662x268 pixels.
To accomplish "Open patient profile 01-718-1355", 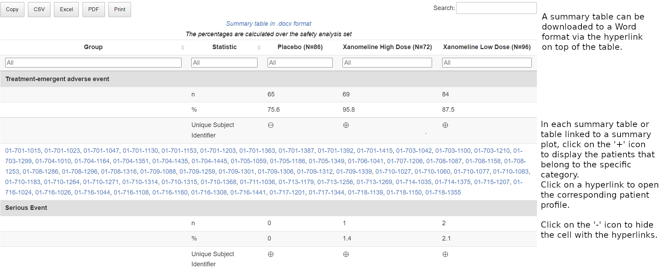I will tap(443, 192).
